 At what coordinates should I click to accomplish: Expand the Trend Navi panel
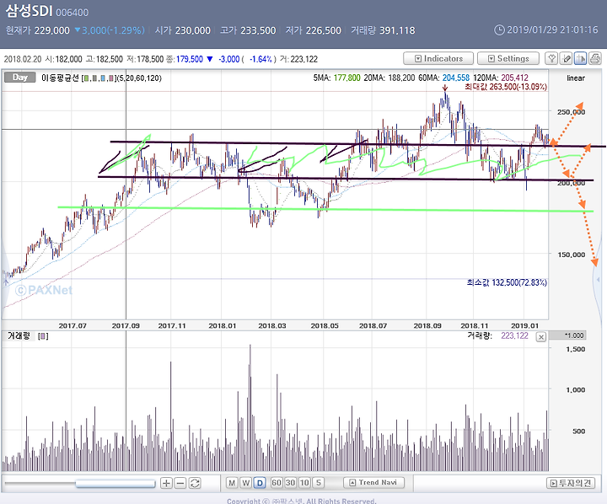coord(373,482)
